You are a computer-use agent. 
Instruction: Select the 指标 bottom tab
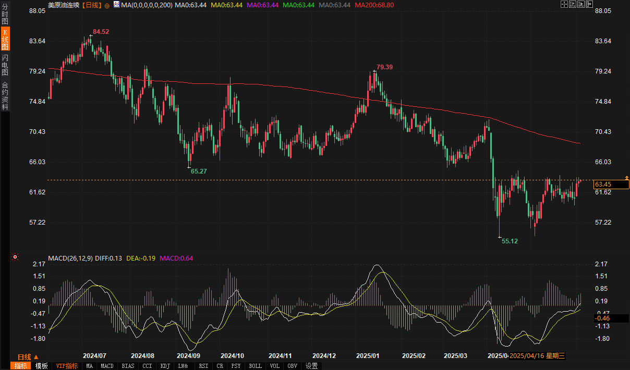[21, 366]
